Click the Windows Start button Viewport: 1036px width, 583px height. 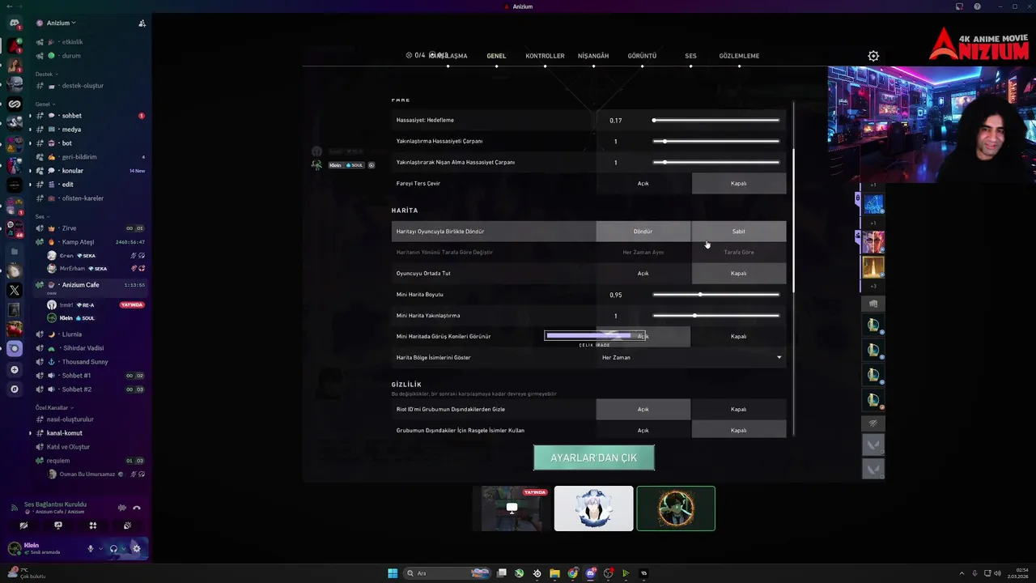coord(393,573)
